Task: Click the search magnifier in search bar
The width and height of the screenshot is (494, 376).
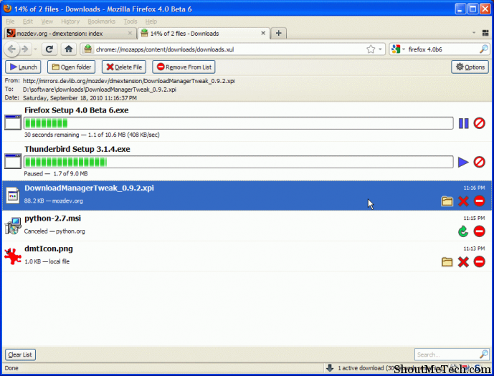Action: pos(483,49)
